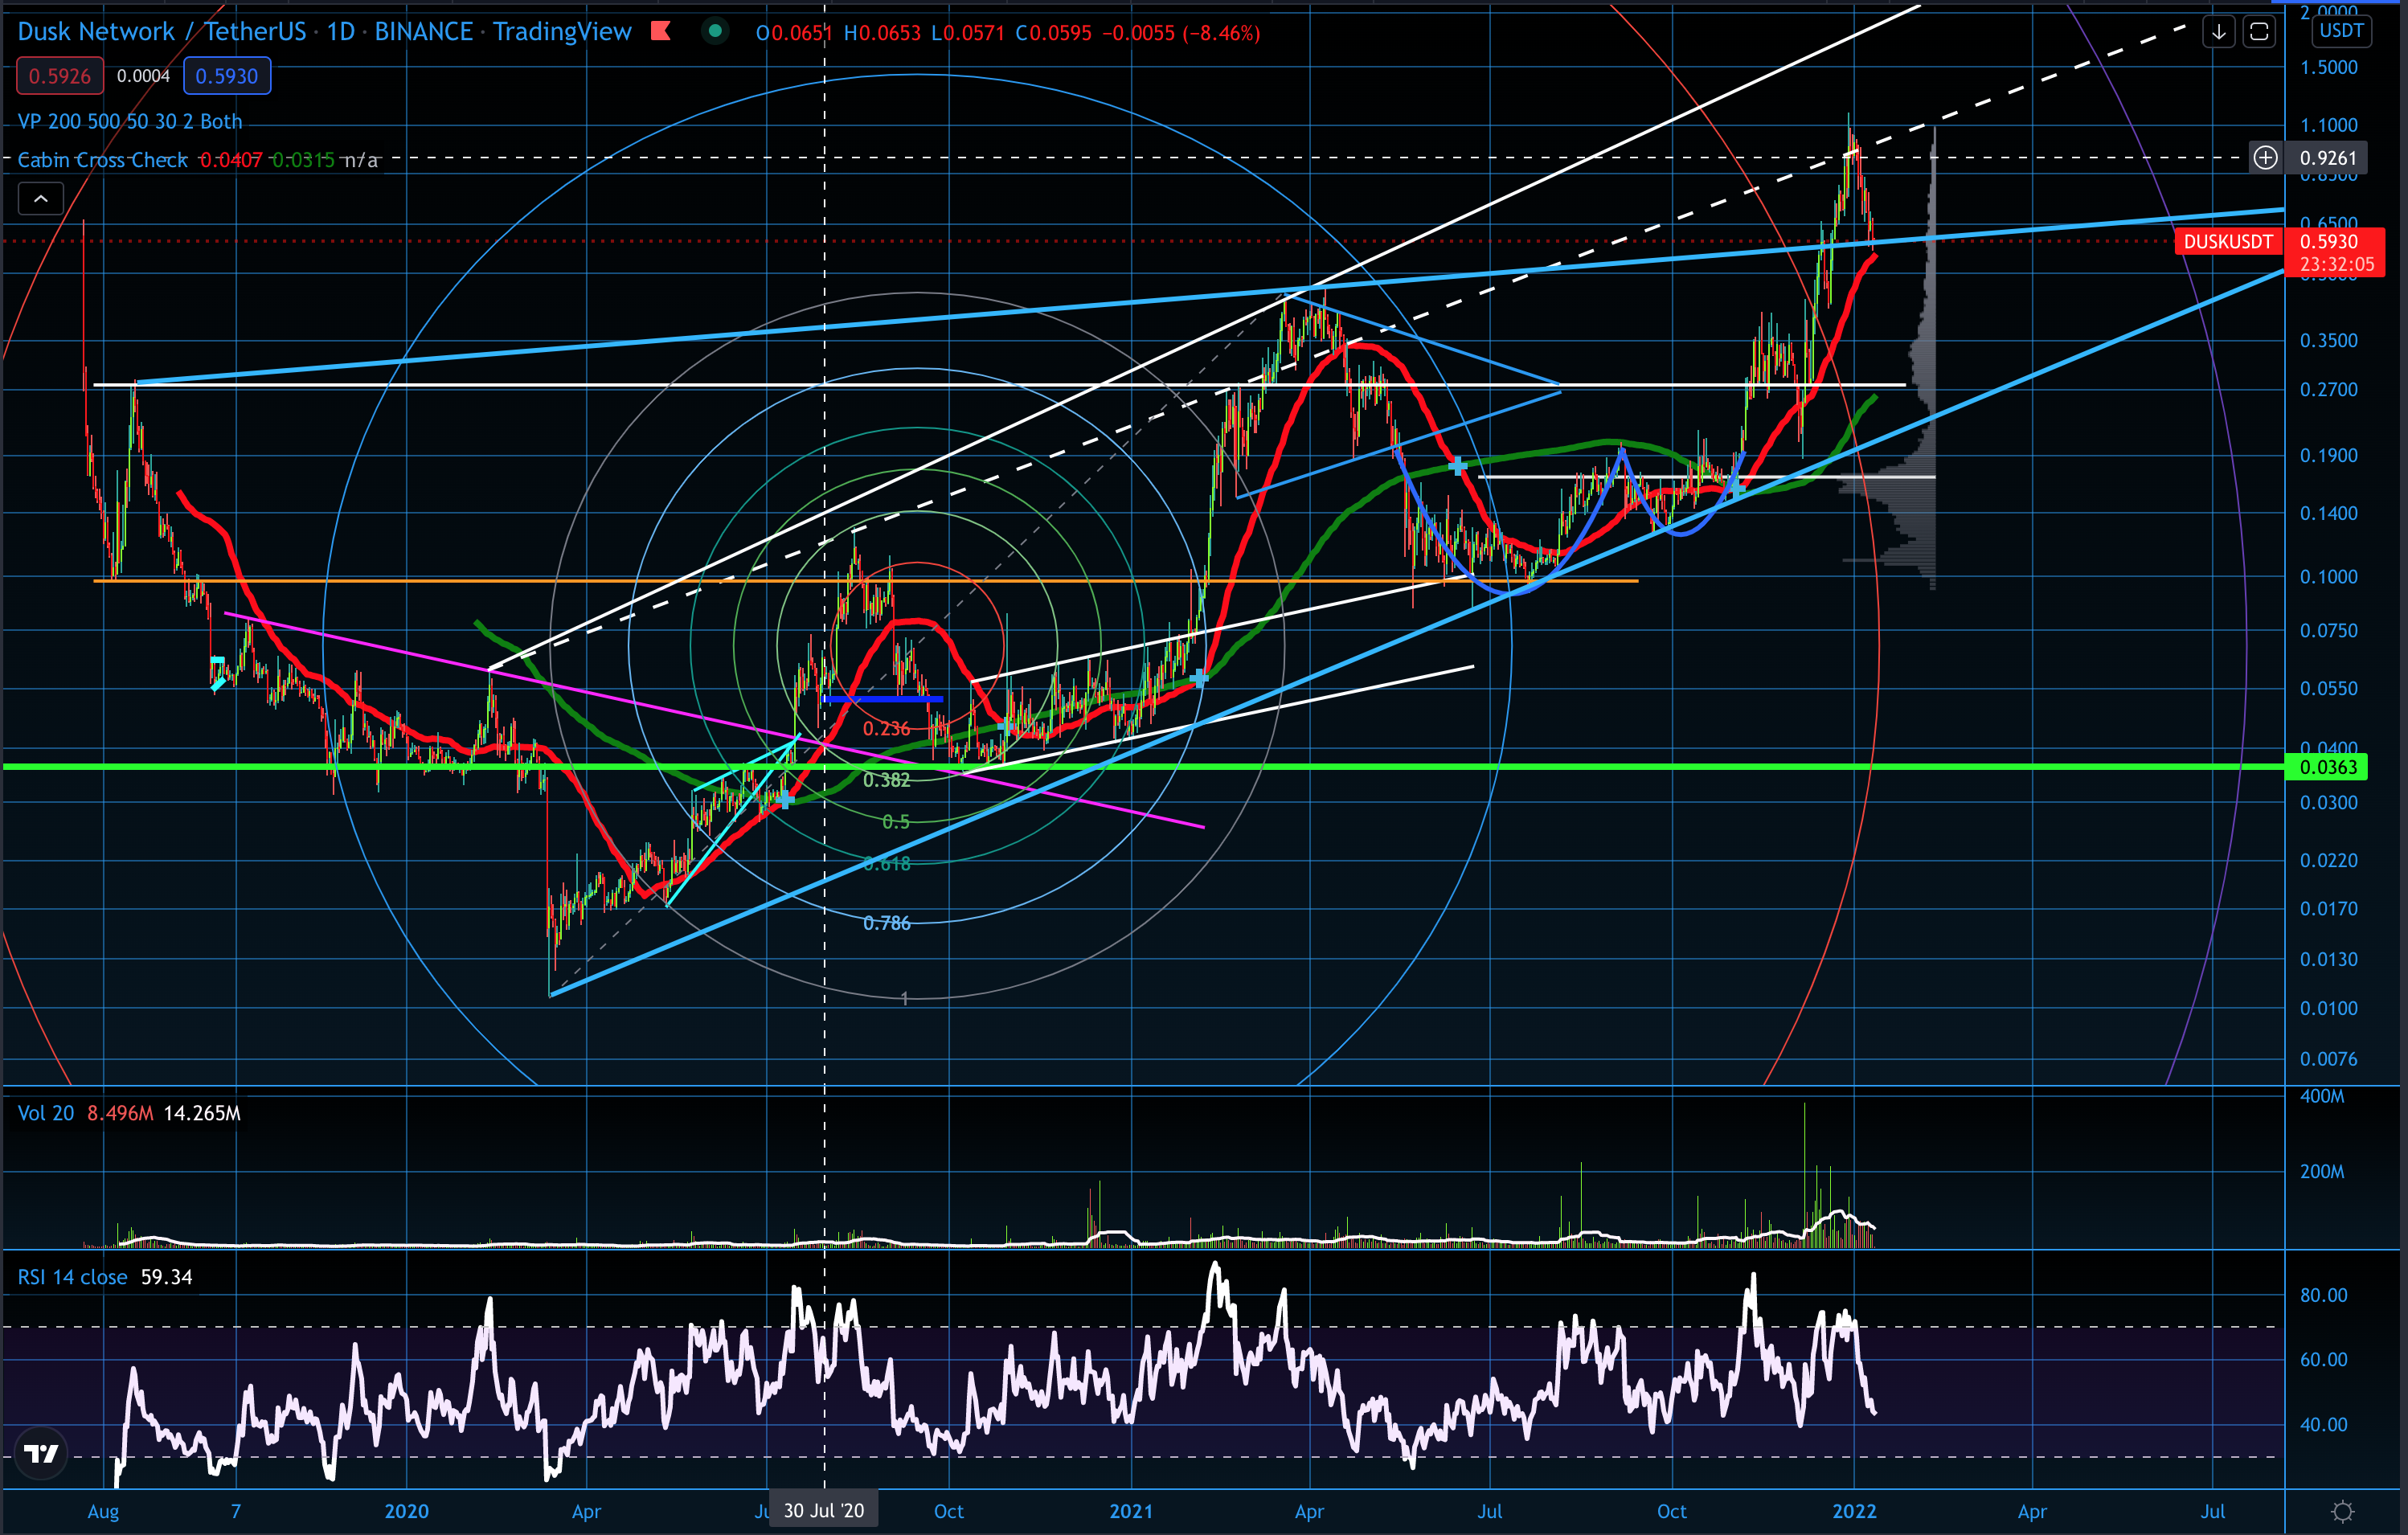Select the Cabin Cross Check indicator legend
This screenshot has width=2408, height=1535.
click(x=102, y=160)
